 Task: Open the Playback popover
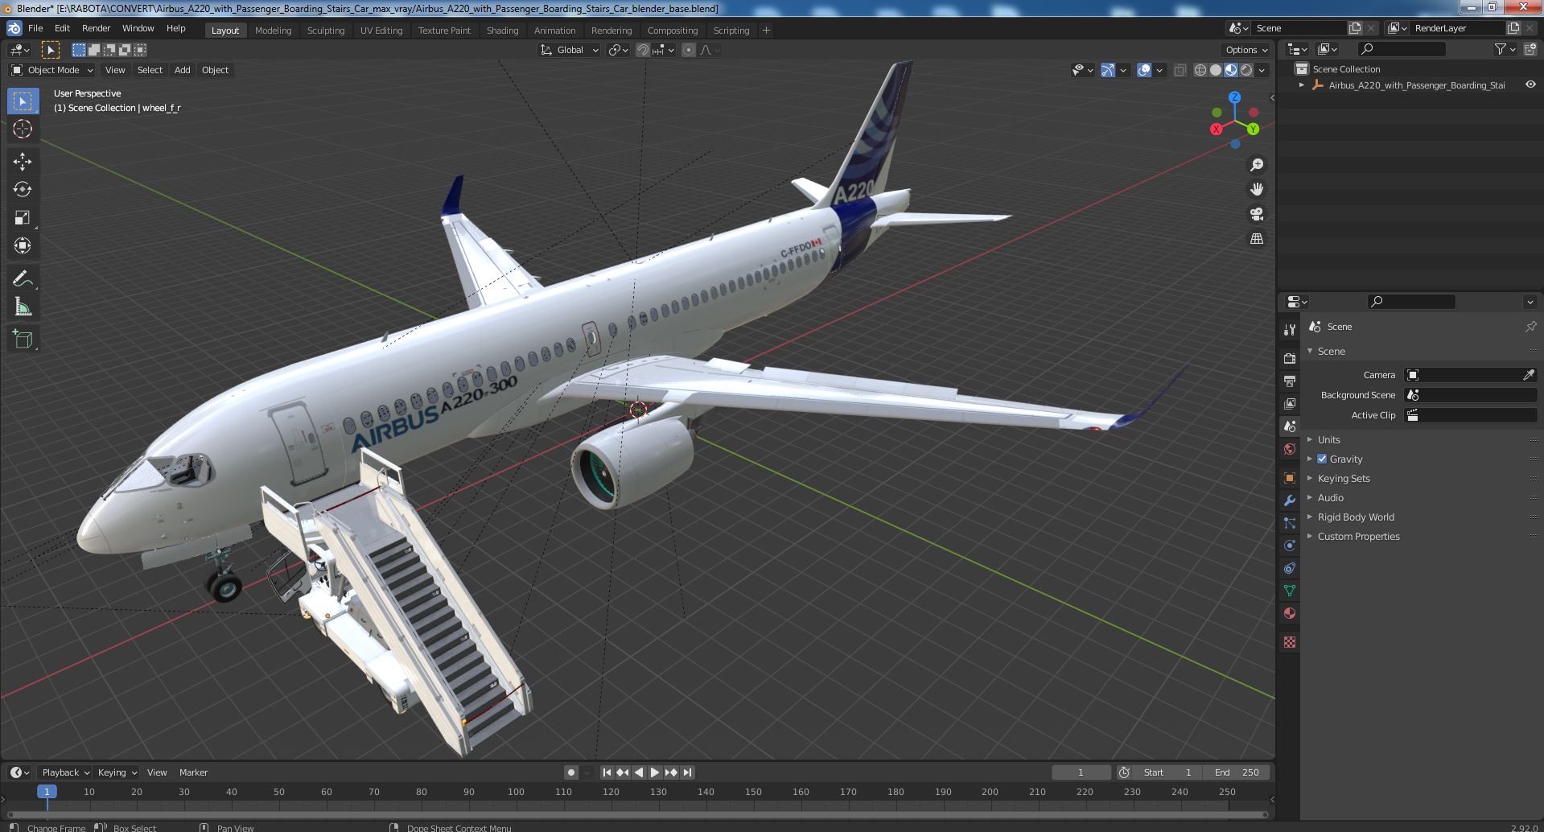[x=64, y=772]
